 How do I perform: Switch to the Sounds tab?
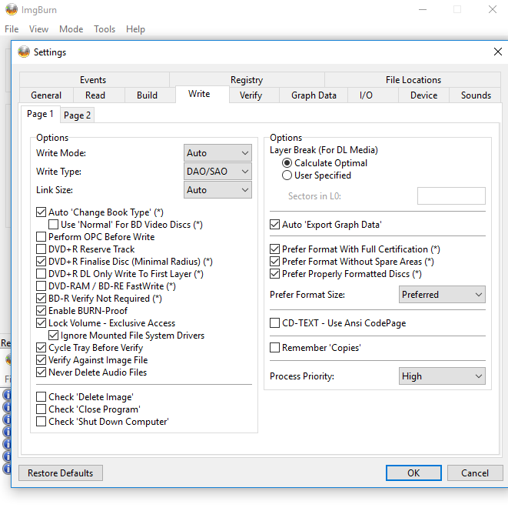click(x=476, y=95)
